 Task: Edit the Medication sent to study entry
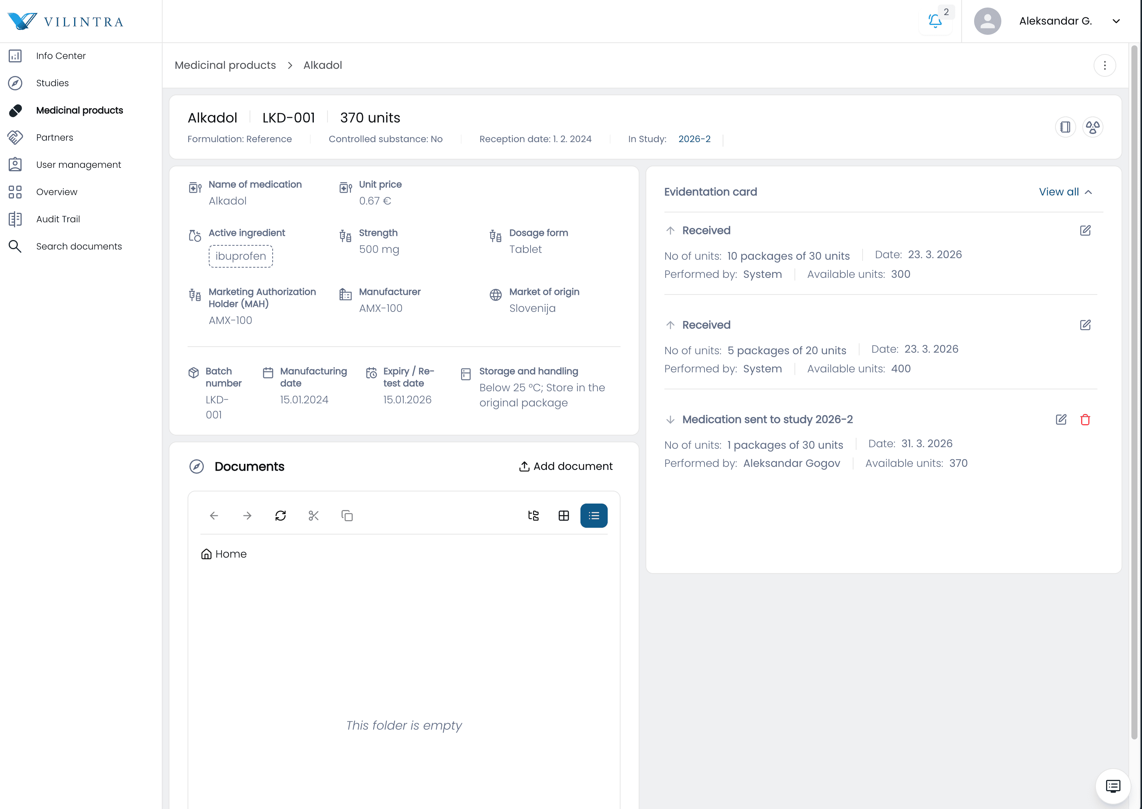tap(1061, 420)
